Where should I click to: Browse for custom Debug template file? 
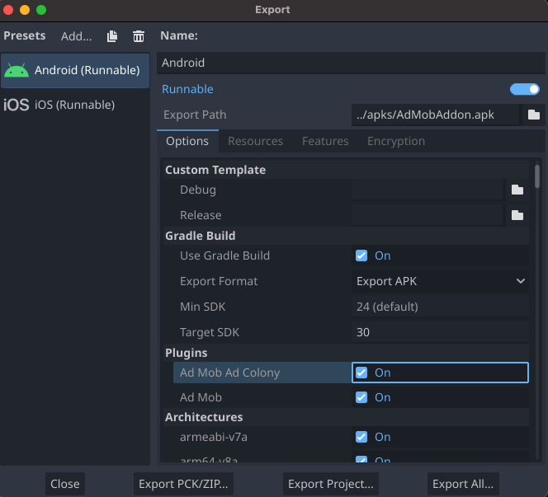pyautogui.click(x=517, y=190)
